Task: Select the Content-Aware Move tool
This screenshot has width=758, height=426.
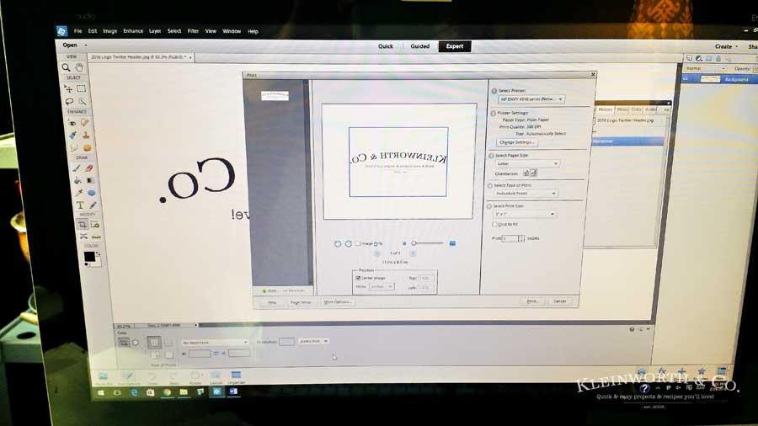Action: point(83,237)
